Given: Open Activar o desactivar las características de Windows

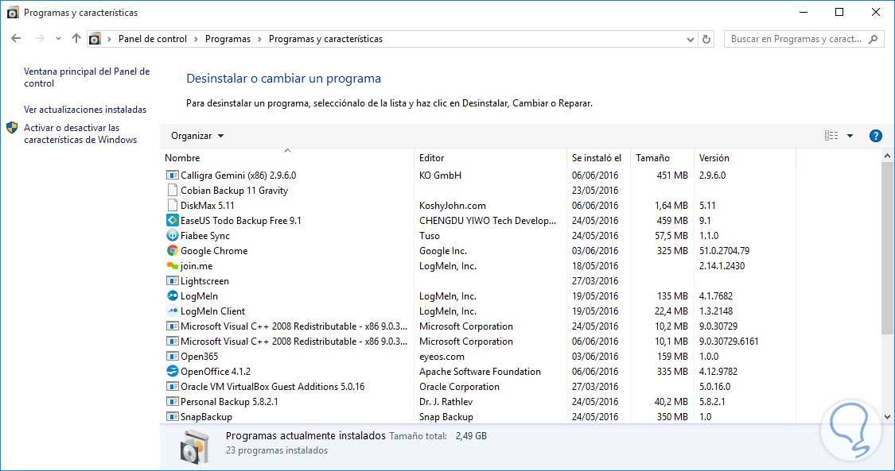Looking at the screenshot, I should (80, 134).
